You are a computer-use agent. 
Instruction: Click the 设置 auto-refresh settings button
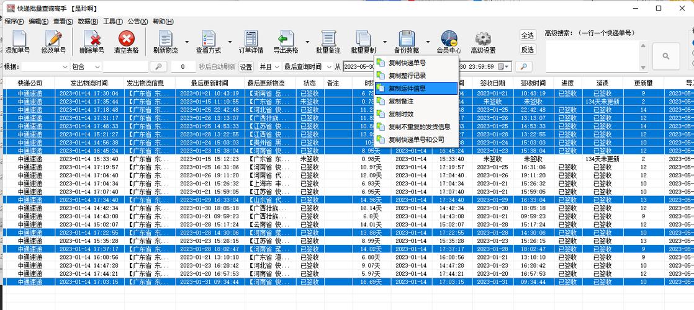point(246,67)
